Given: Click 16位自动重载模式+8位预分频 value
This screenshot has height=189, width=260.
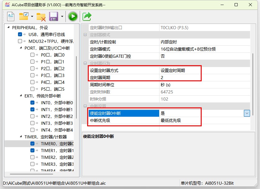Looking at the screenshot, I should coord(204,49).
